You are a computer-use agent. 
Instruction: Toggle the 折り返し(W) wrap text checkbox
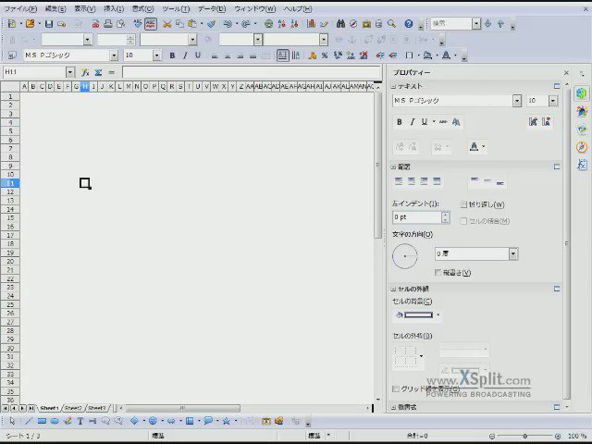click(463, 204)
